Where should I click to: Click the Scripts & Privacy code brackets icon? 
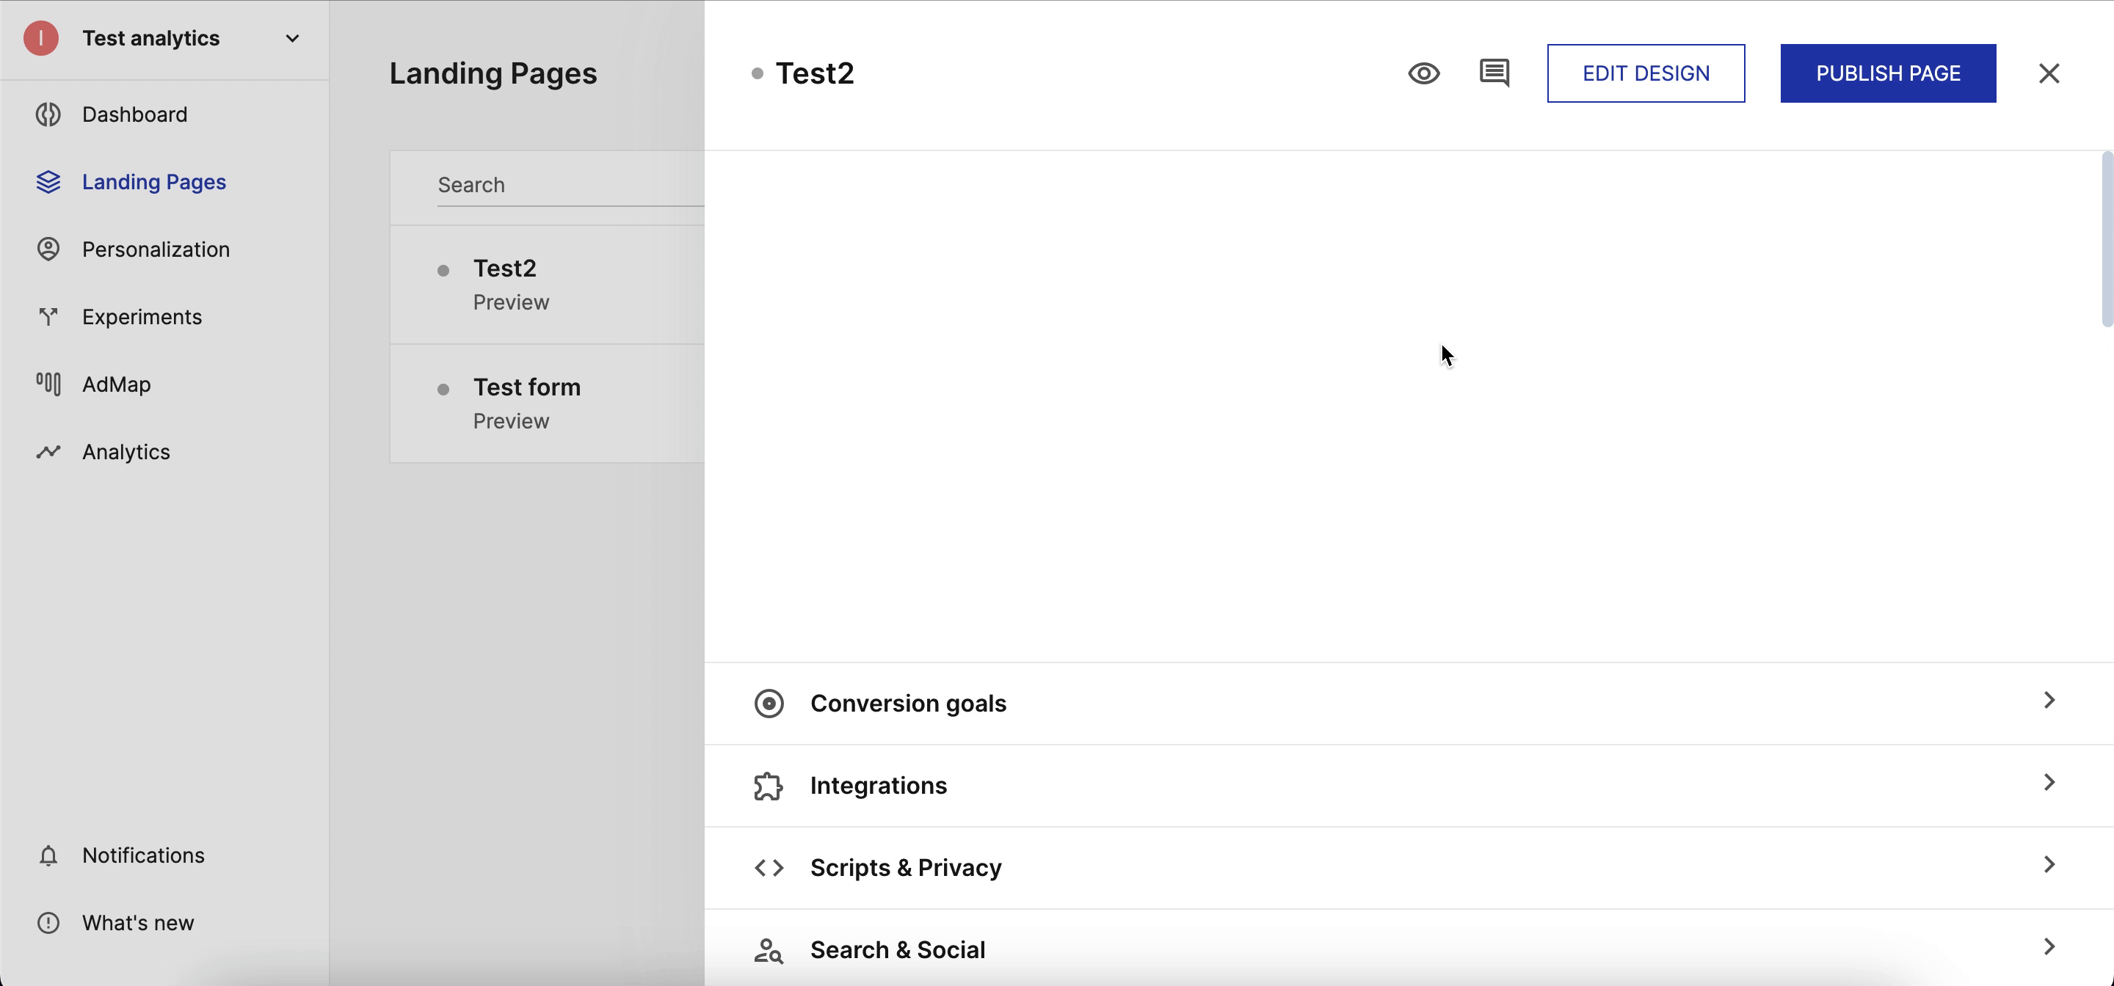[x=769, y=868]
